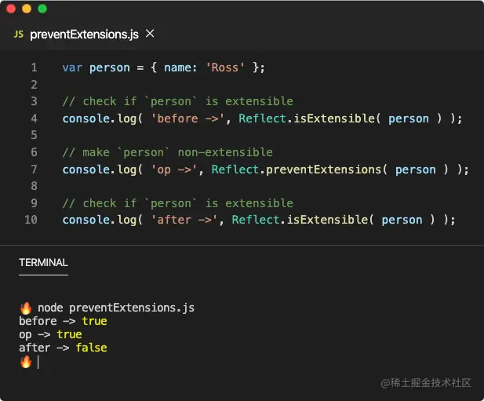Click line number 1 in the gutter

tap(34, 67)
